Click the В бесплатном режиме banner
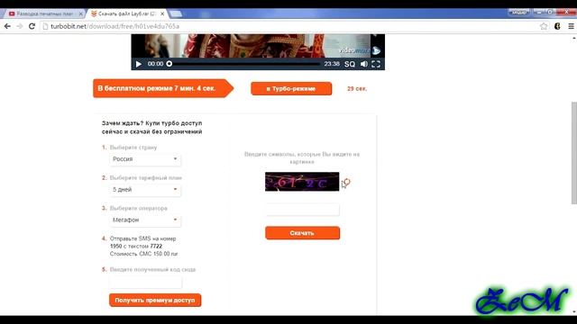The height and width of the screenshot is (324, 577). point(163,88)
